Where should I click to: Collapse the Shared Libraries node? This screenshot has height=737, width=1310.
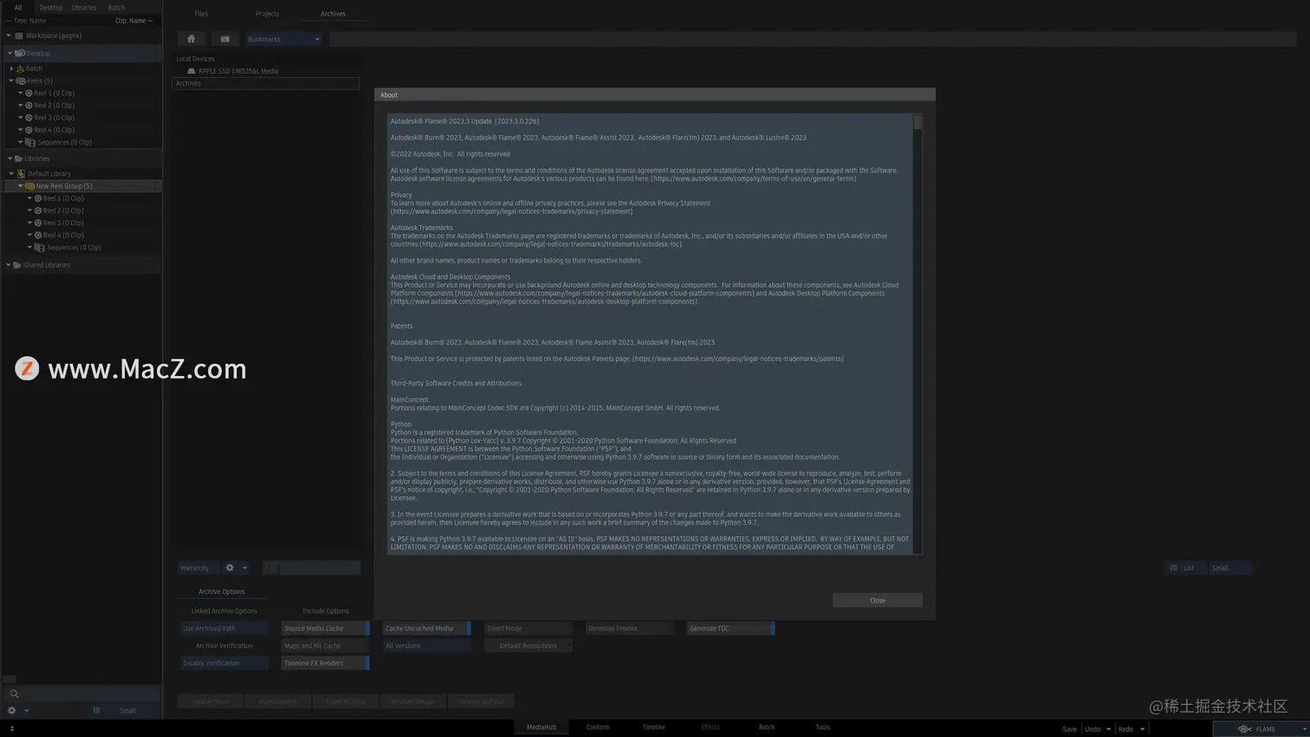(9, 265)
